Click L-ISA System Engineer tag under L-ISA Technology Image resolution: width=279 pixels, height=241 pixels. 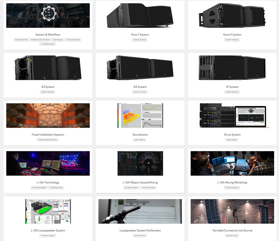pos(39,188)
